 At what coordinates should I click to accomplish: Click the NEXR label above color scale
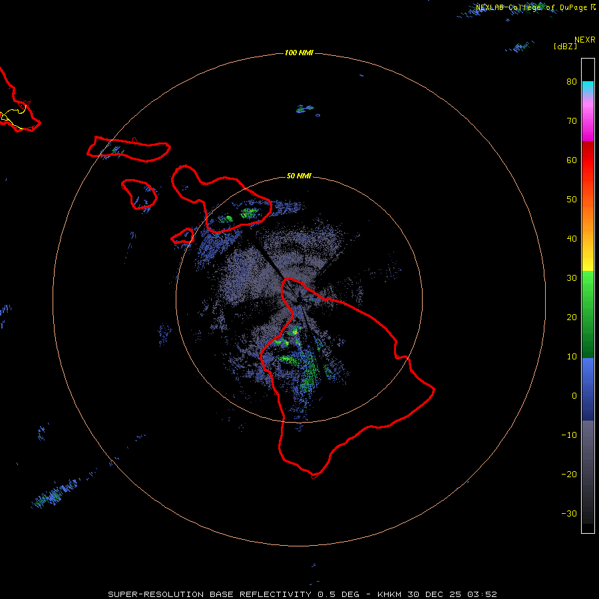tap(584, 40)
